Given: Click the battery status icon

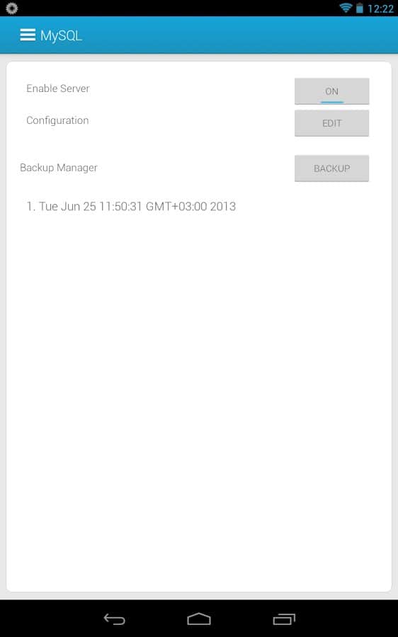Looking at the screenshot, I should 359,8.
